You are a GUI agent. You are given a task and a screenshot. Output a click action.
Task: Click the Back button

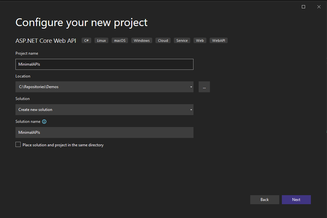(x=264, y=199)
